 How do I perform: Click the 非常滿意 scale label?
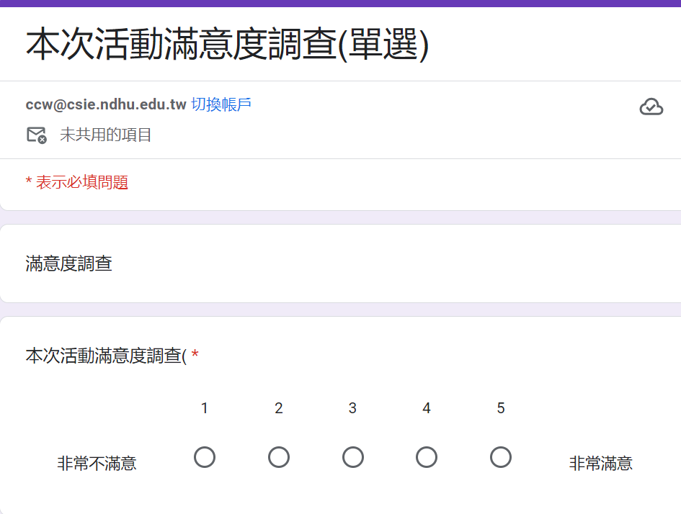tap(600, 464)
